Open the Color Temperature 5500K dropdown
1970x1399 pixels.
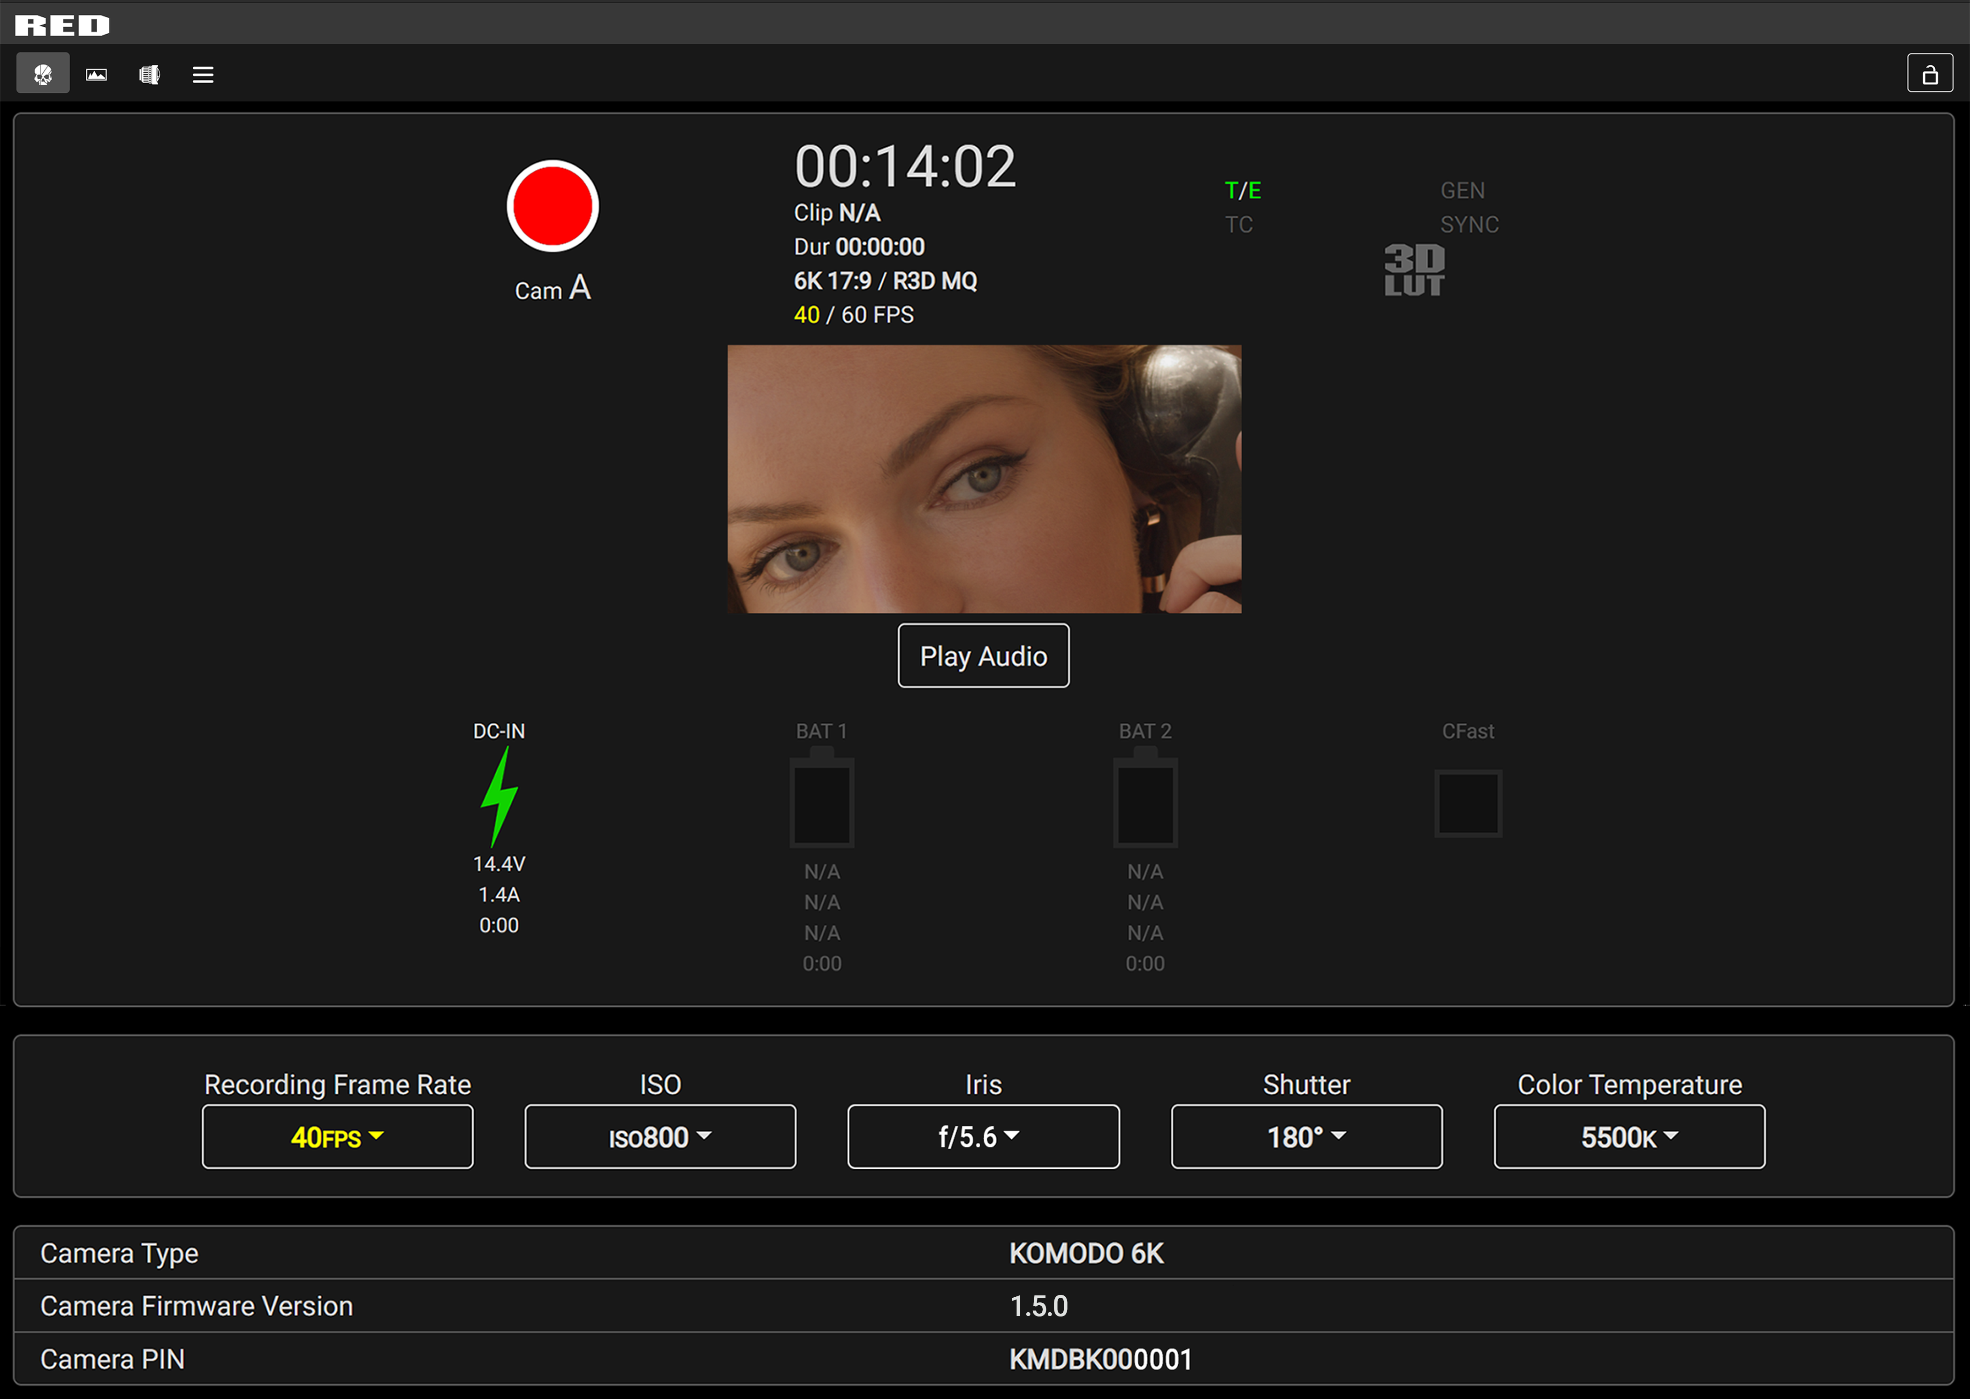click(x=1629, y=1137)
